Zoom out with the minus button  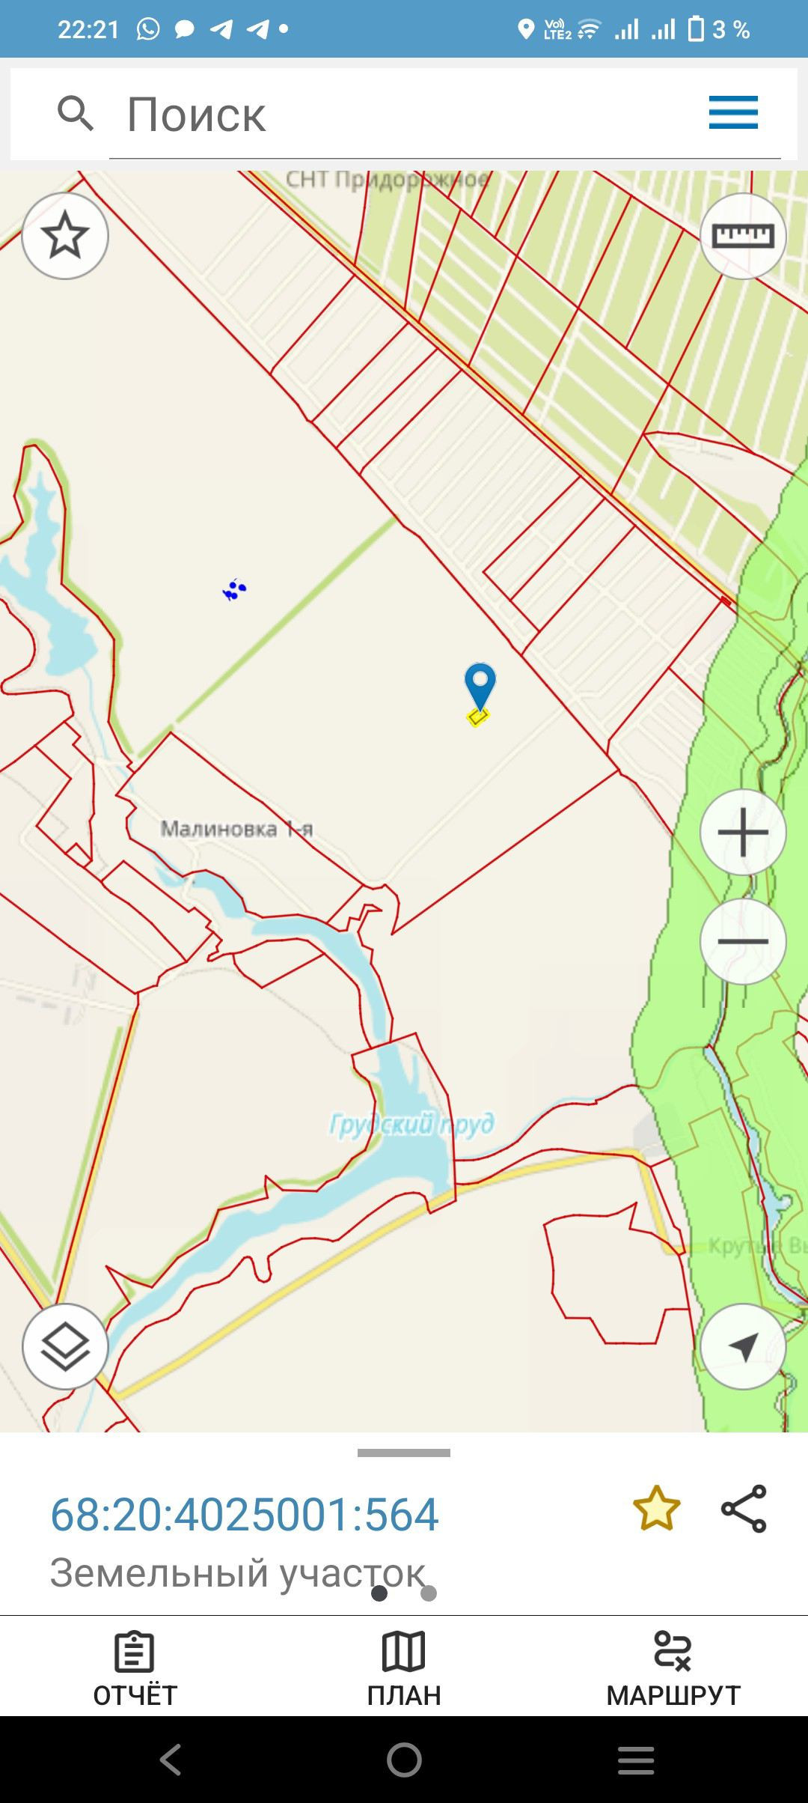tap(743, 941)
